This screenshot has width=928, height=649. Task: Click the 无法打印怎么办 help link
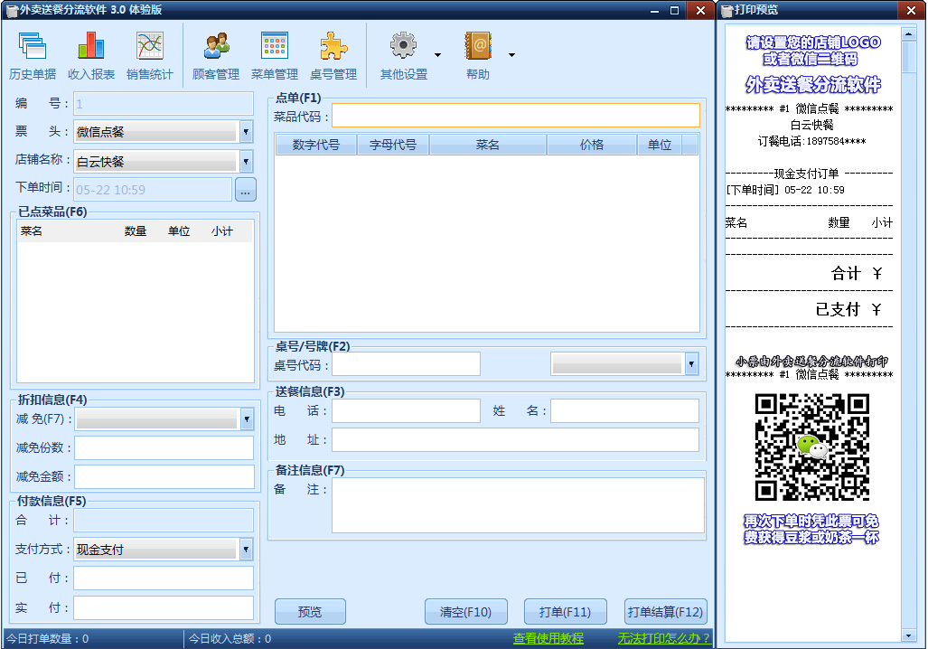[x=663, y=639]
